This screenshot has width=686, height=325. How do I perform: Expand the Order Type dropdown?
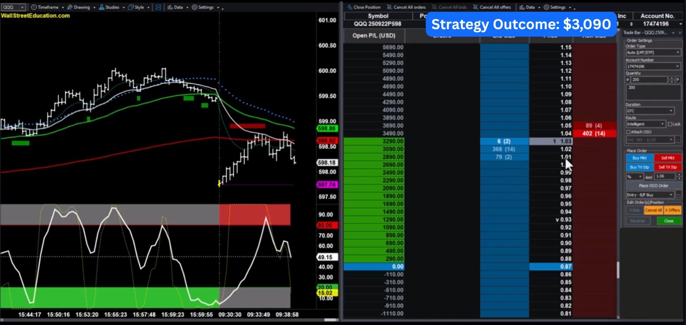(653, 53)
